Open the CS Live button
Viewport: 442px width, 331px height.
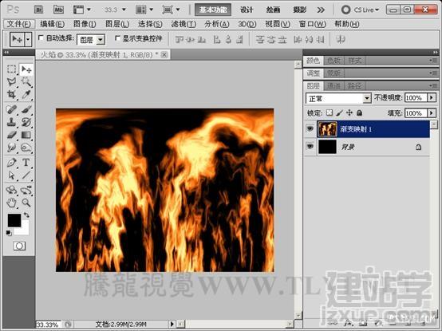[x=361, y=10]
